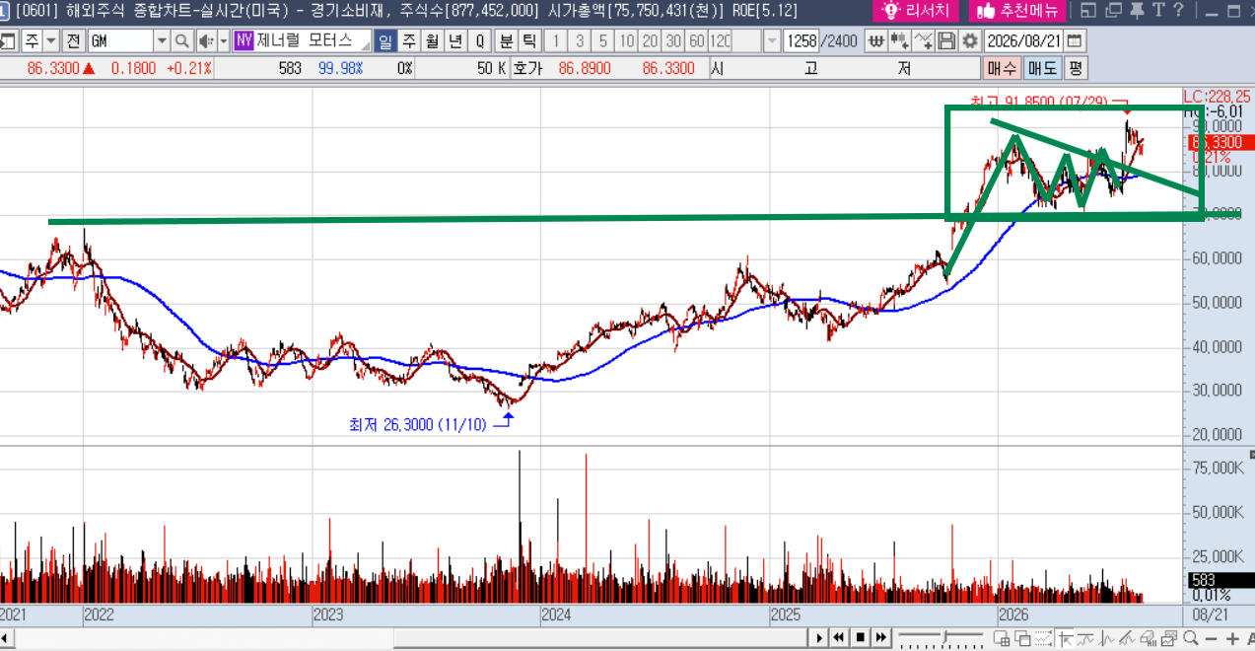Viewport: 1255px width, 651px height.
Task: Select the daily 일 period toggle
Action: (x=384, y=41)
